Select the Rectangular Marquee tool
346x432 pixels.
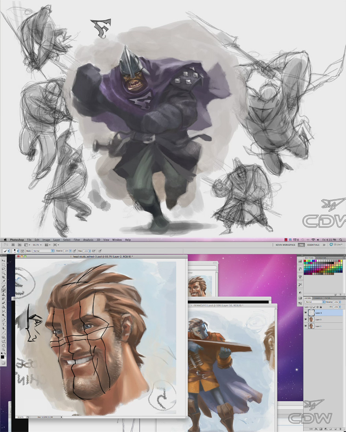(4, 265)
